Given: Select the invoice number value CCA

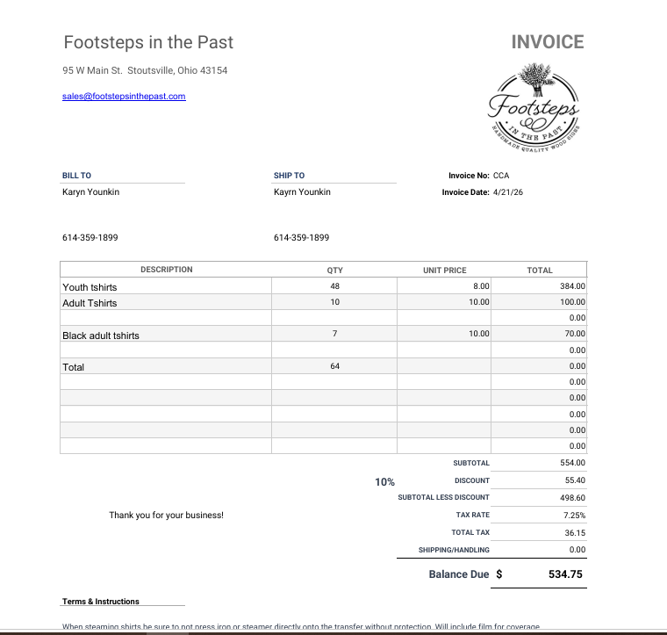Looking at the screenshot, I should tap(501, 176).
